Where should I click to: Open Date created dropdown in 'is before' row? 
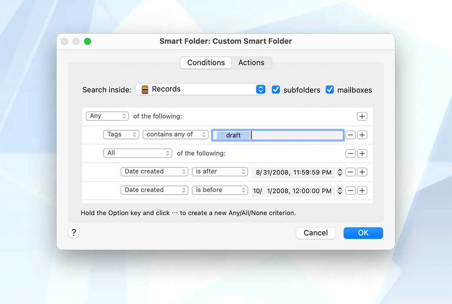[155, 190]
